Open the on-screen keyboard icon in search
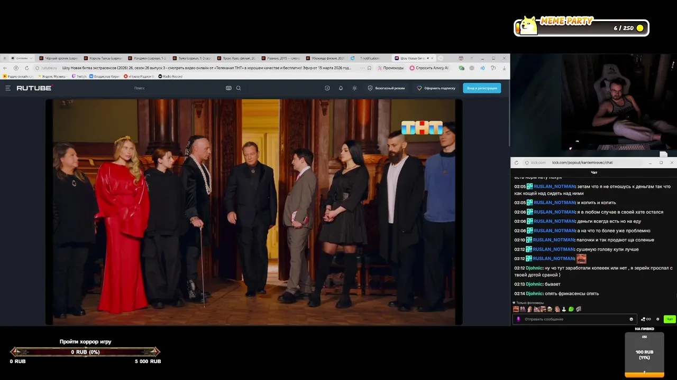 [x=228, y=88]
